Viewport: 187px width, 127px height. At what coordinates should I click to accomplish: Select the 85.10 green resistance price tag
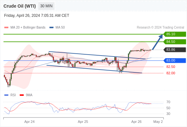(x=175, y=34)
